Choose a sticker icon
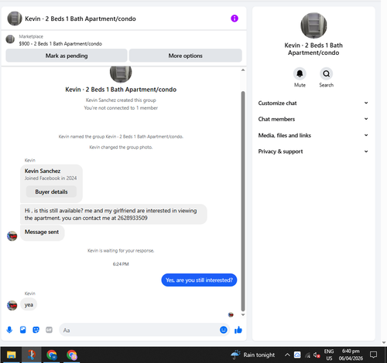The image size is (387, 363). tap(36, 330)
